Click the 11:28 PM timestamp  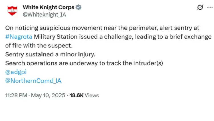coord(15,95)
